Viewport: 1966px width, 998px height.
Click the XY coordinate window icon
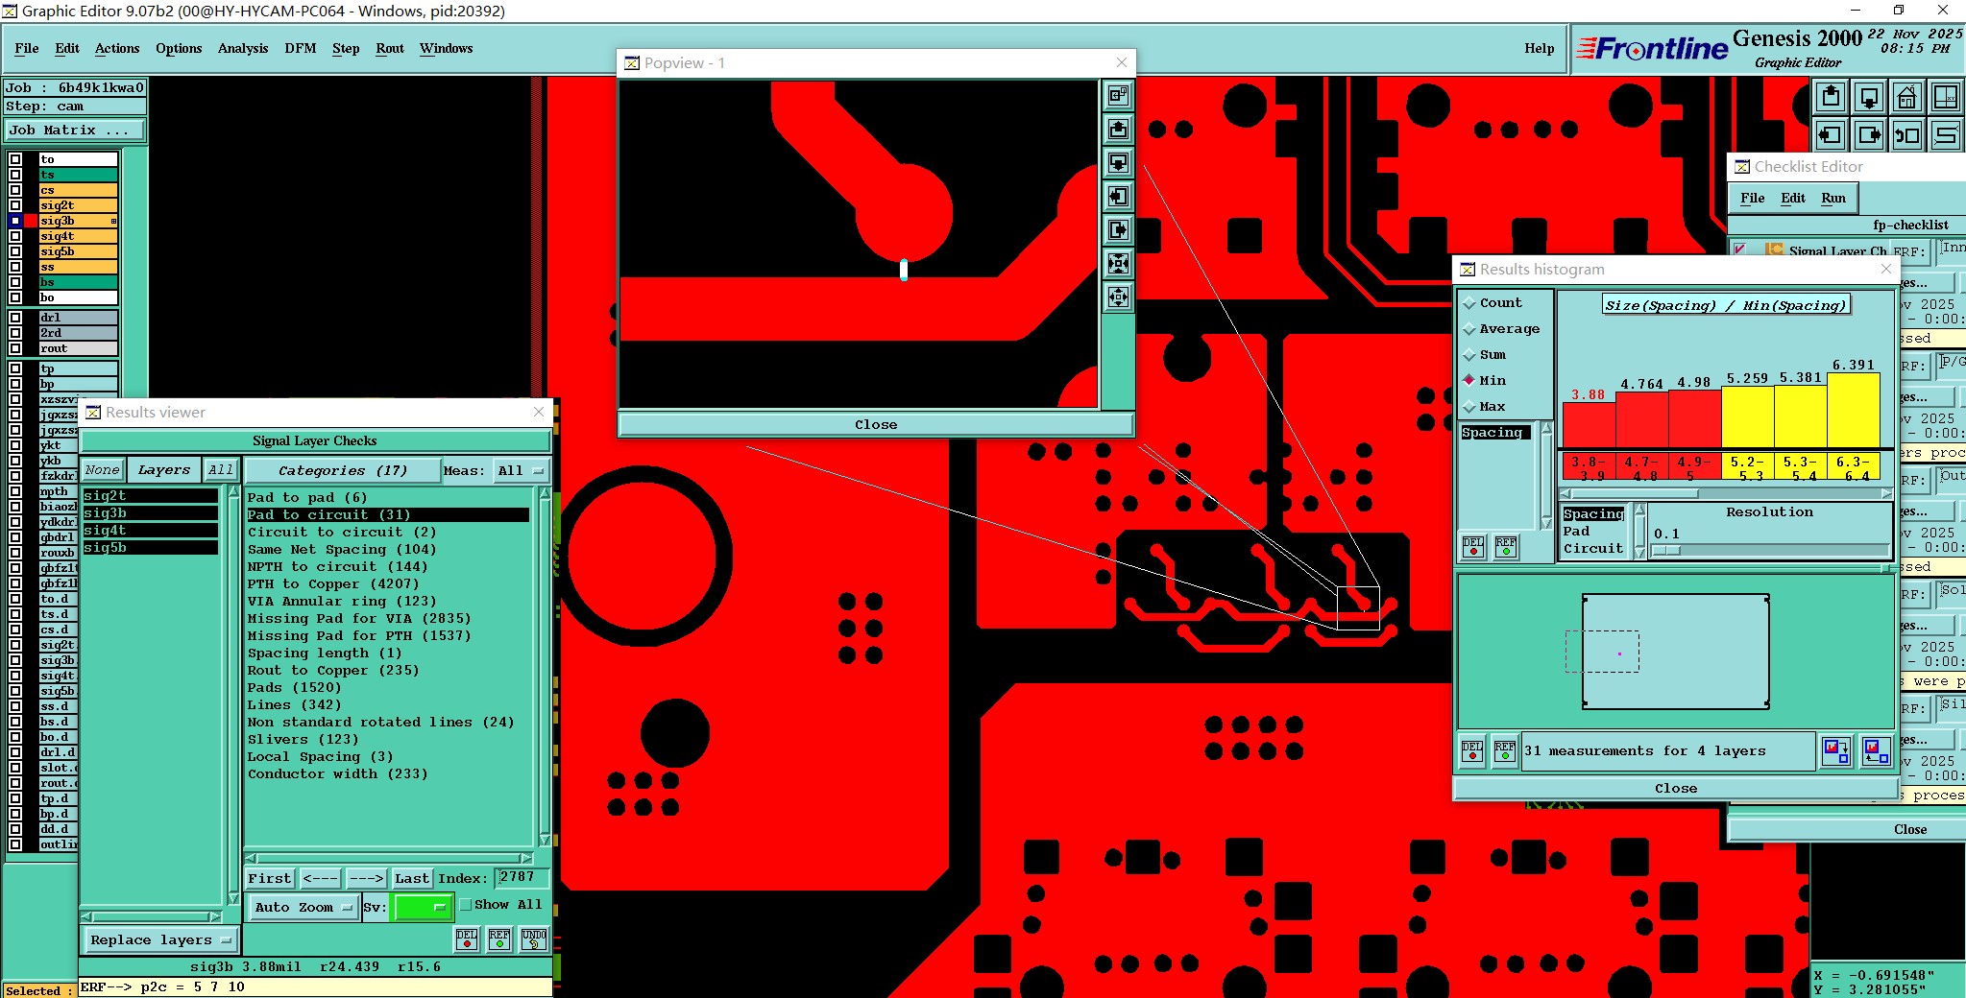pos(1946,97)
